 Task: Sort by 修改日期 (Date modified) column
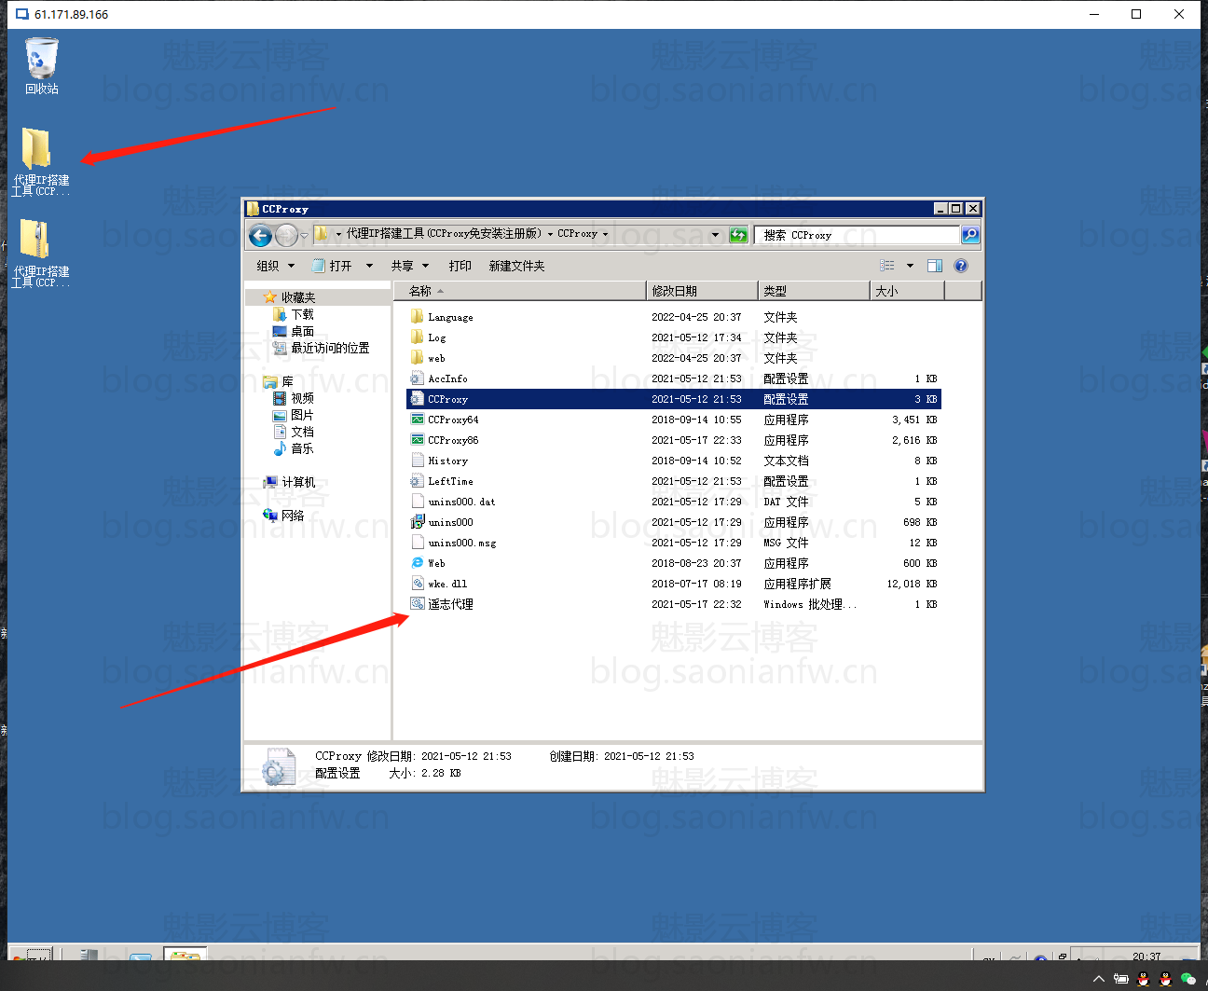tap(702, 291)
